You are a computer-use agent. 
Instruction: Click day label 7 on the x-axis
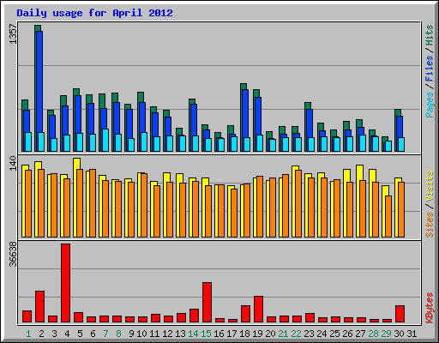[x=105, y=334]
